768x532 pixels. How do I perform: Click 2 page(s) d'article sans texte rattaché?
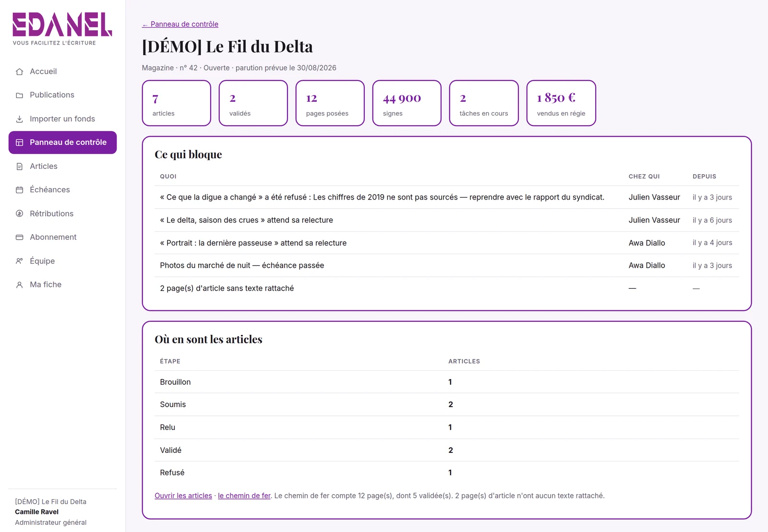point(227,288)
